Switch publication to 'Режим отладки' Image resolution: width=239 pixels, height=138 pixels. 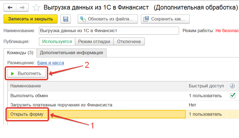coord(94,42)
